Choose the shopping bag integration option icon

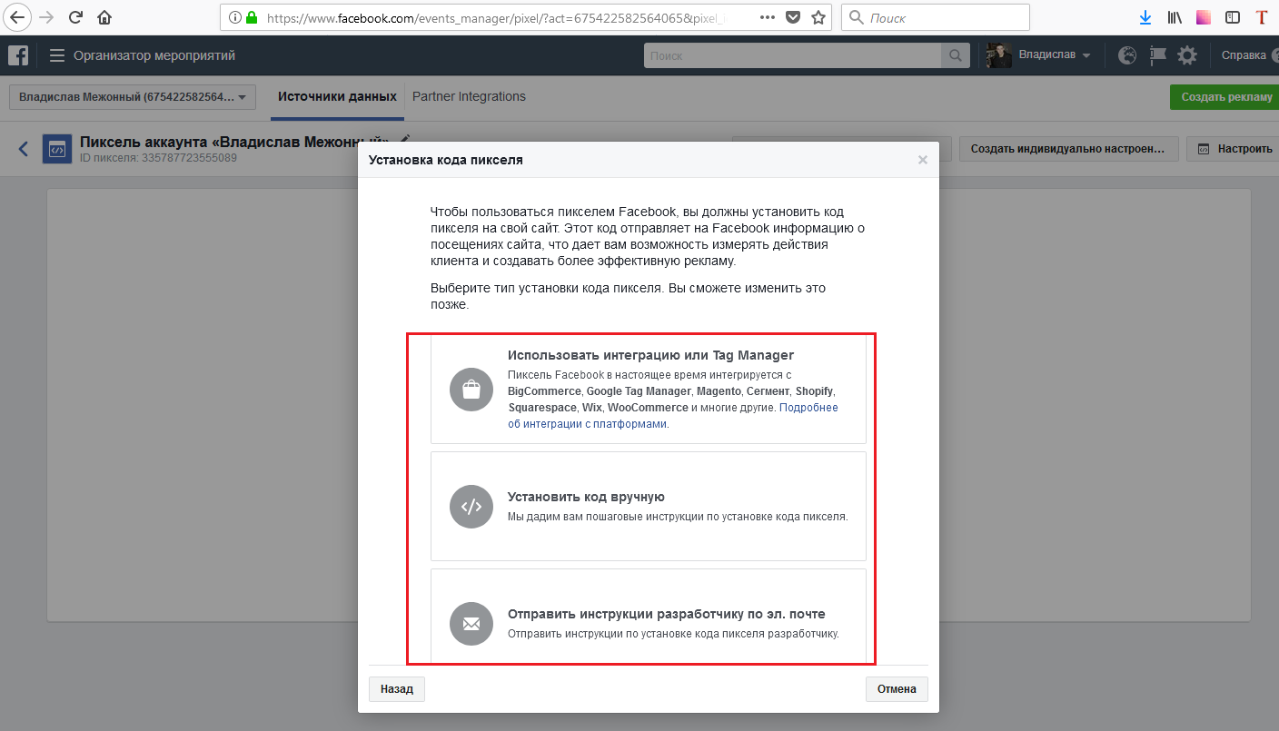tap(471, 390)
